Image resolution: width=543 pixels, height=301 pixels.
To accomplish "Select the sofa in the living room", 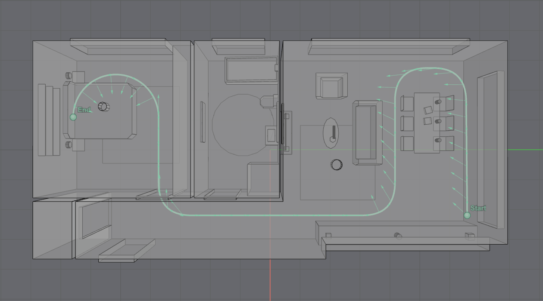I will click(367, 133).
